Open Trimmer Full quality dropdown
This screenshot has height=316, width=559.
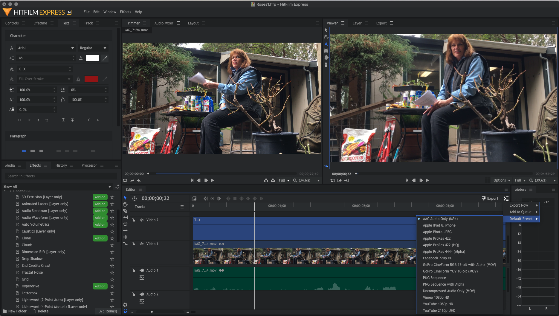pos(284,180)
